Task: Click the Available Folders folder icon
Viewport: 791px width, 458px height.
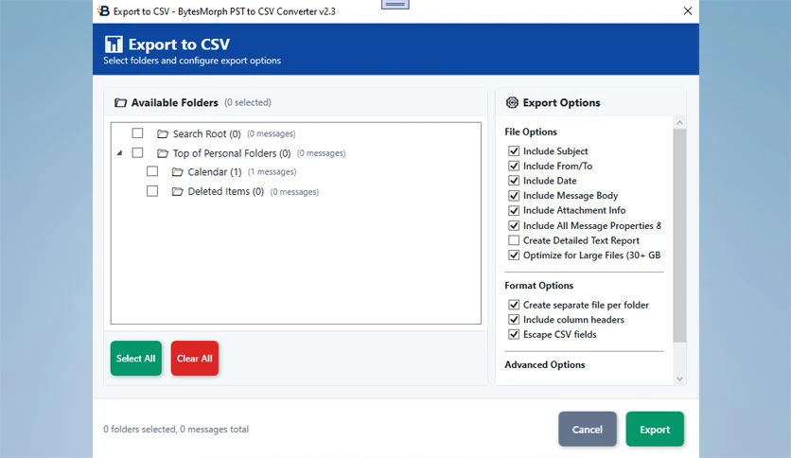Action: [x=120, y=103]
